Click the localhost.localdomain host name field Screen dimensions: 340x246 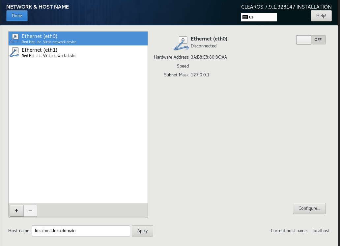tap(81, 231)
